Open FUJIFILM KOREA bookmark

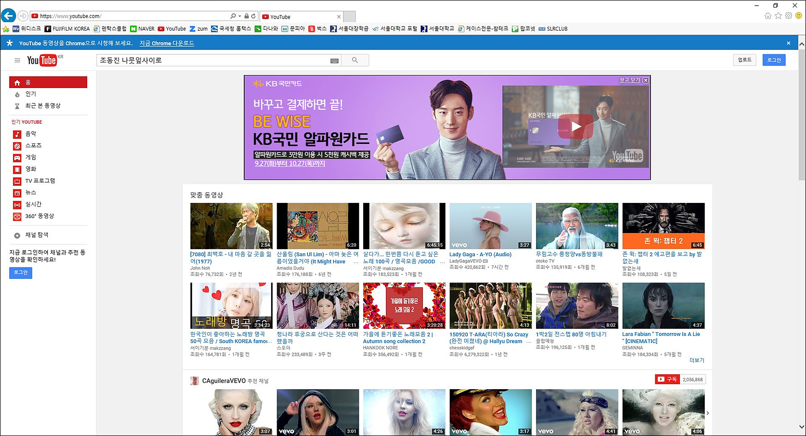67,29
